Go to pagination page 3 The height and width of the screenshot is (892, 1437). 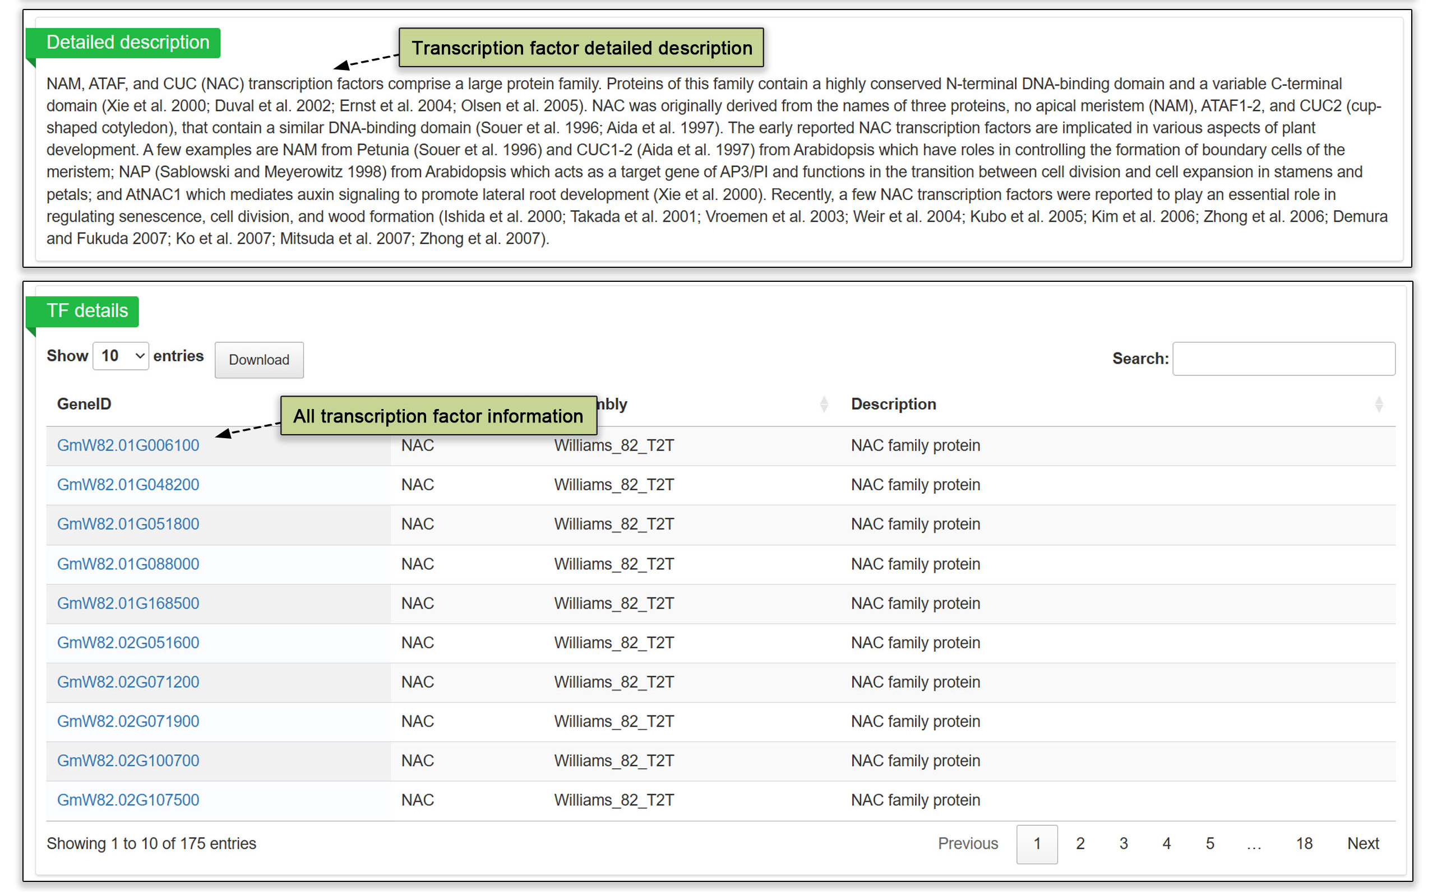point(1123,844)
